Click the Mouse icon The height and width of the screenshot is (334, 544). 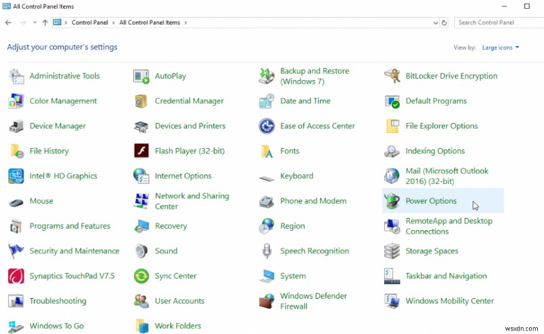pyautogui.click(x=16, y=202)
